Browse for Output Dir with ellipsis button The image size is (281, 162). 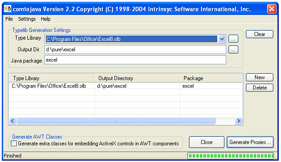233,49
